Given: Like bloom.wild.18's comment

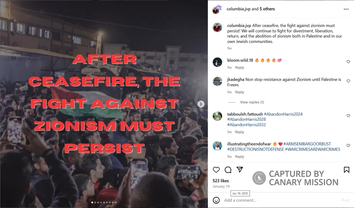Looking at the screenshot, I should tap(348, 62).
